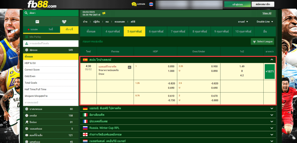Select Odd/Even market filter

point(51,76)
